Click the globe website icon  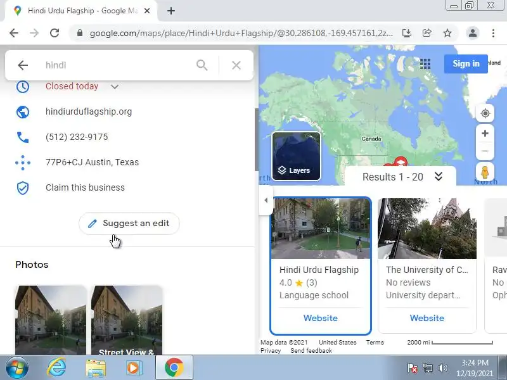23,112
